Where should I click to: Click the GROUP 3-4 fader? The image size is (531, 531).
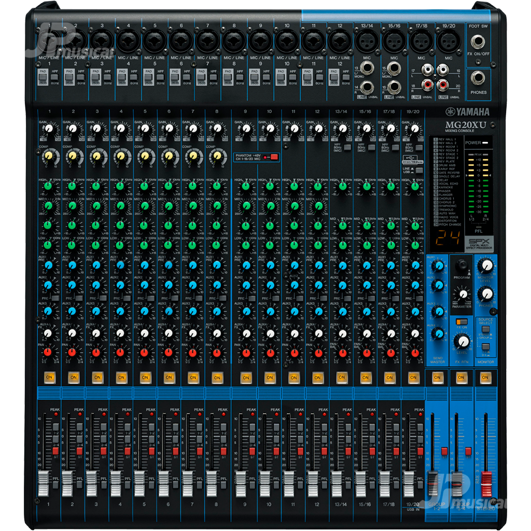pos(457,484)
